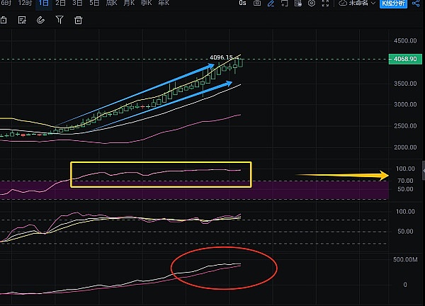This screenshot has height=306, width=425.
Task: Click the 4068.90 current price label
Action: coord(405,59)
